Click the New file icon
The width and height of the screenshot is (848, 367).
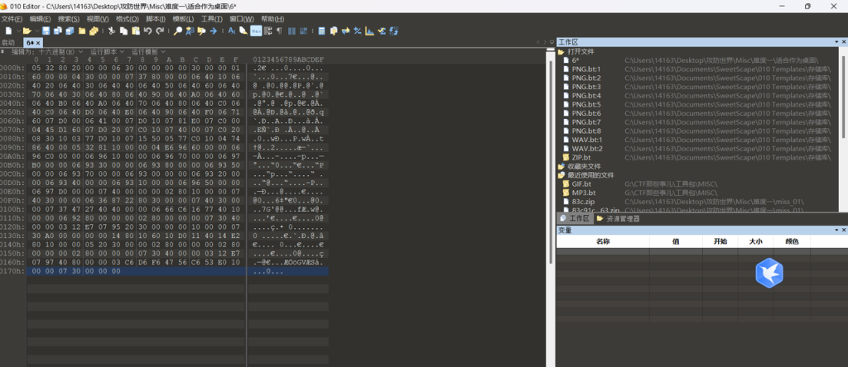(8, 31)
